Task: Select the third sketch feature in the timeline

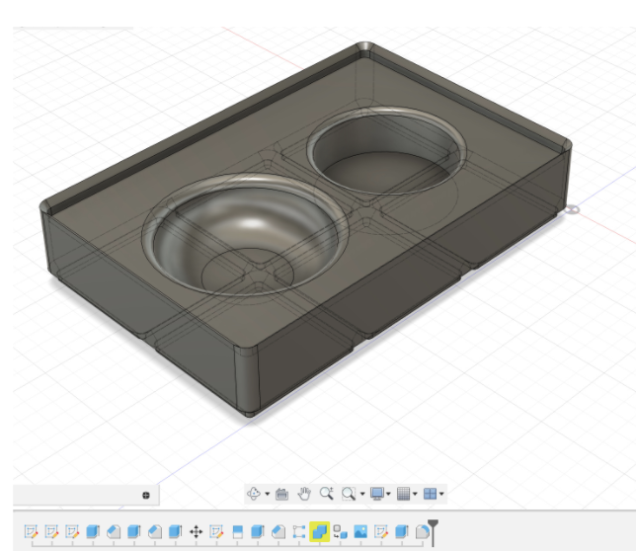Action: [x=72, y=531]
